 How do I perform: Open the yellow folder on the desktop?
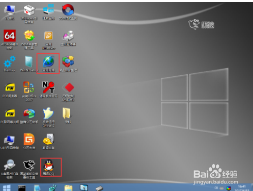67,116
